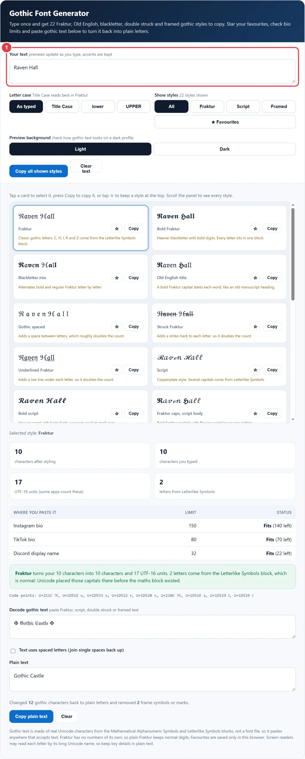This screenshot has width=305, height=759.
Task: Favourite the Script style card
Action: click(255, 370)
